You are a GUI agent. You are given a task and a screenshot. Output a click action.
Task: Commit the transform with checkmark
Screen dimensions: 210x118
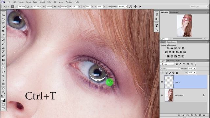click(140, 7)
